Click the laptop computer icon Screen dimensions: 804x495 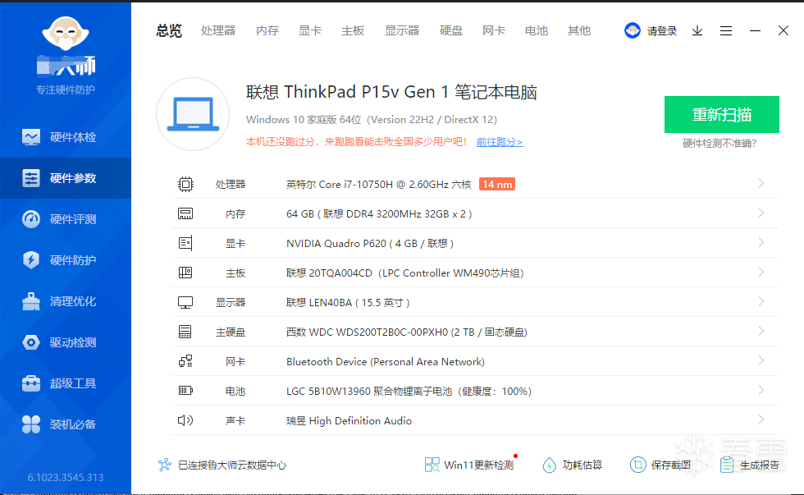click(x=193, y=114)
